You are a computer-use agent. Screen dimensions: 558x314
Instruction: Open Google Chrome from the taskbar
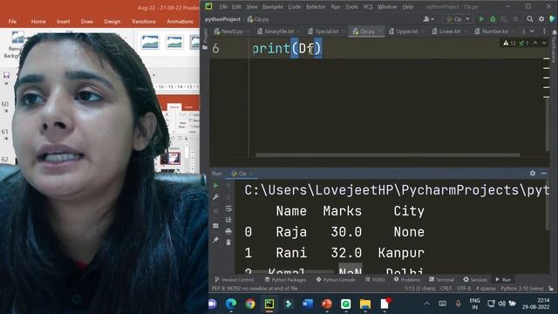coord(250,304)
